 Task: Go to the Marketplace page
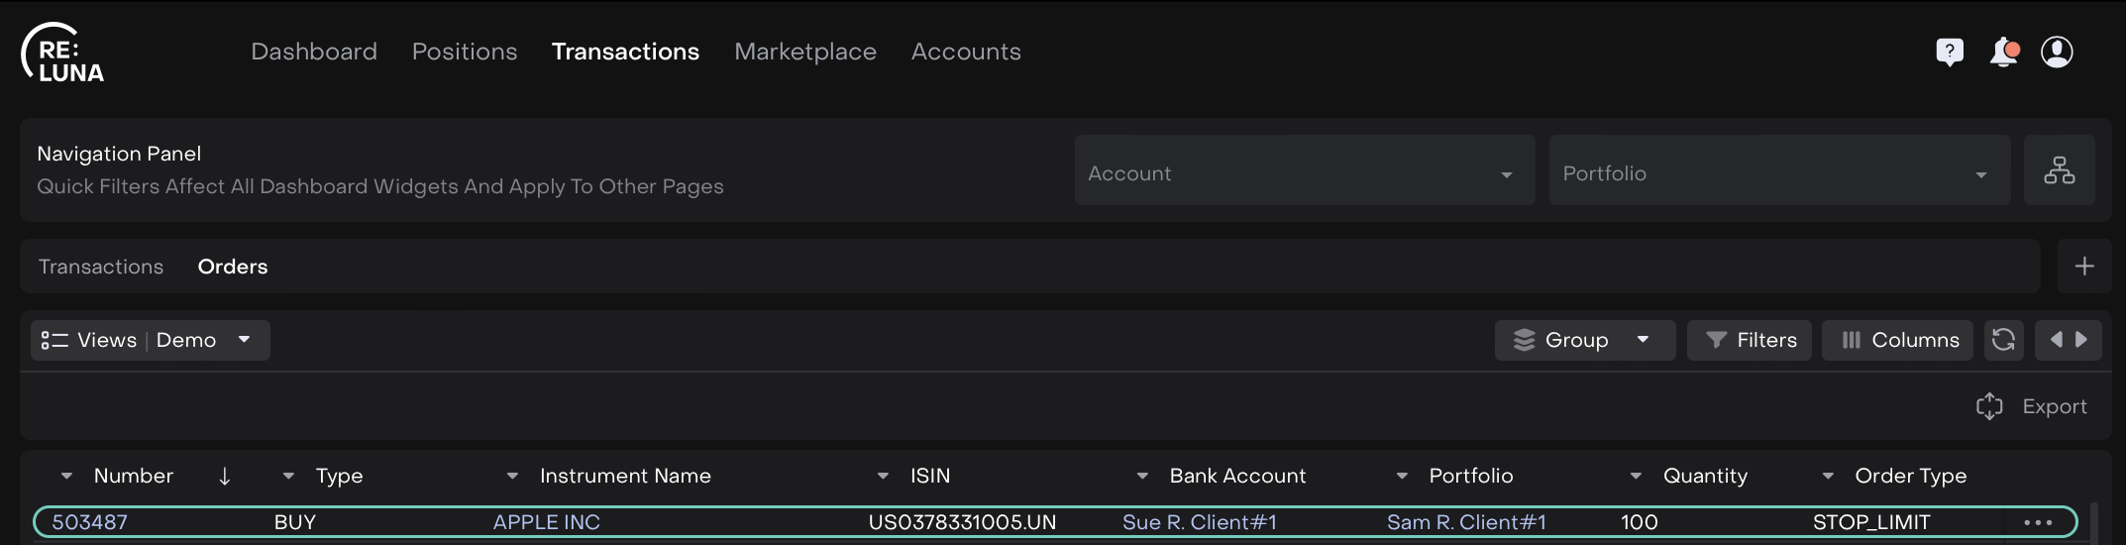coord(804,52)
